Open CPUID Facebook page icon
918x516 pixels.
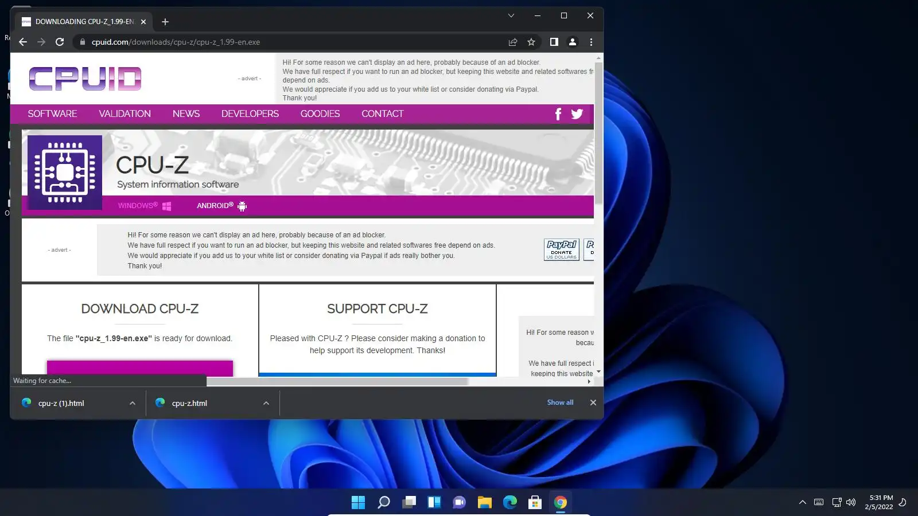[558, 114]
